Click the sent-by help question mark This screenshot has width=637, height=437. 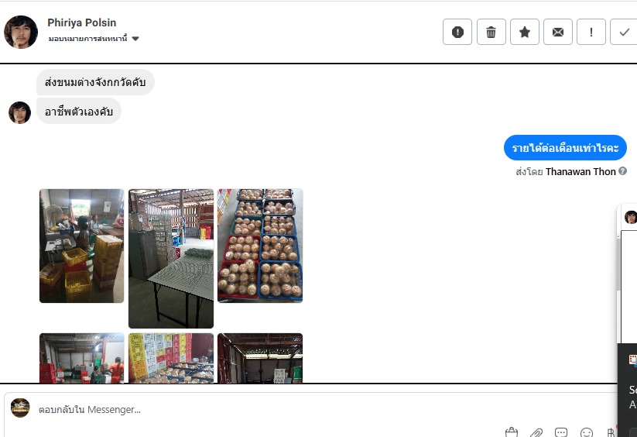622,171
